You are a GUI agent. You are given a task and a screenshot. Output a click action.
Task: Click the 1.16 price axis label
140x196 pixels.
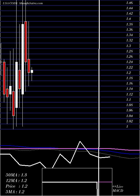(129, 83)
